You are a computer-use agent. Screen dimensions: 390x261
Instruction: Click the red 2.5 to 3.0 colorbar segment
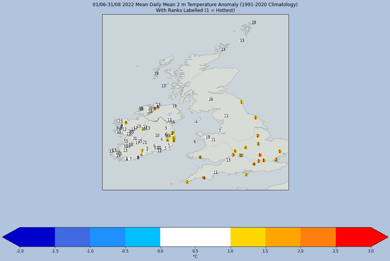[353, 237]
